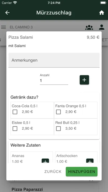
Task: Tick the Eistee 0,5 l checkbox
Action: pyautogui.click(x=15, y=129)
